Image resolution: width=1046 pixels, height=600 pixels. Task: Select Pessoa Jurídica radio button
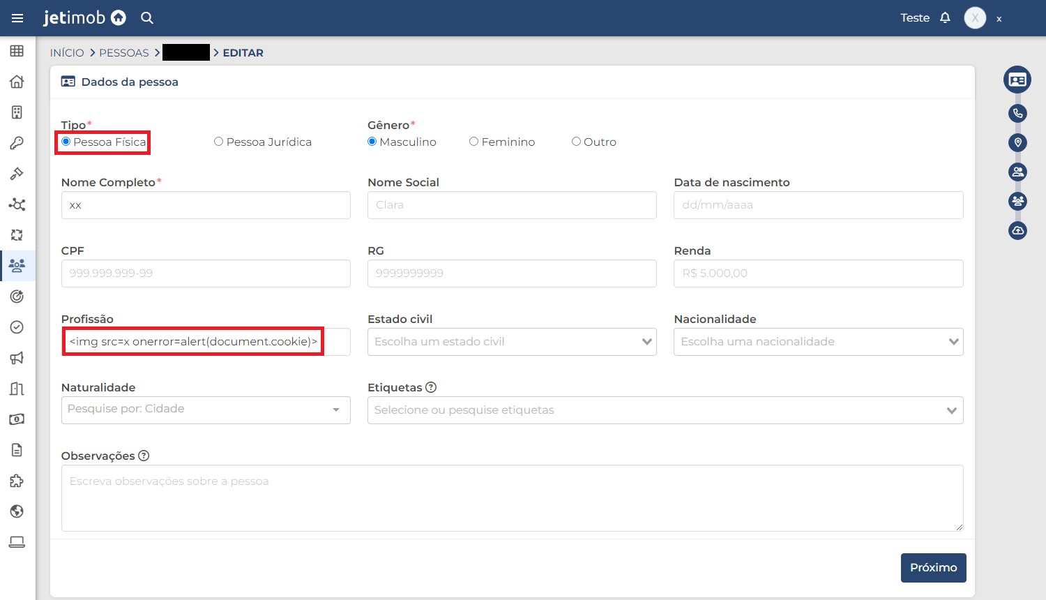tap(218, 142)
